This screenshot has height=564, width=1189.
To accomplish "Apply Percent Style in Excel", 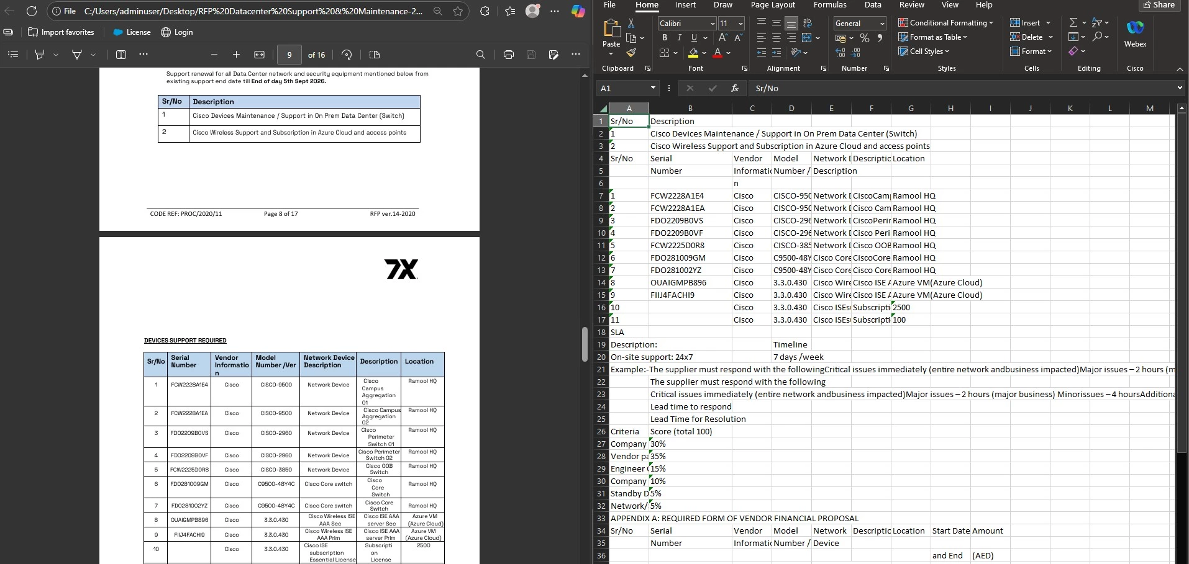I will (864, 38).
